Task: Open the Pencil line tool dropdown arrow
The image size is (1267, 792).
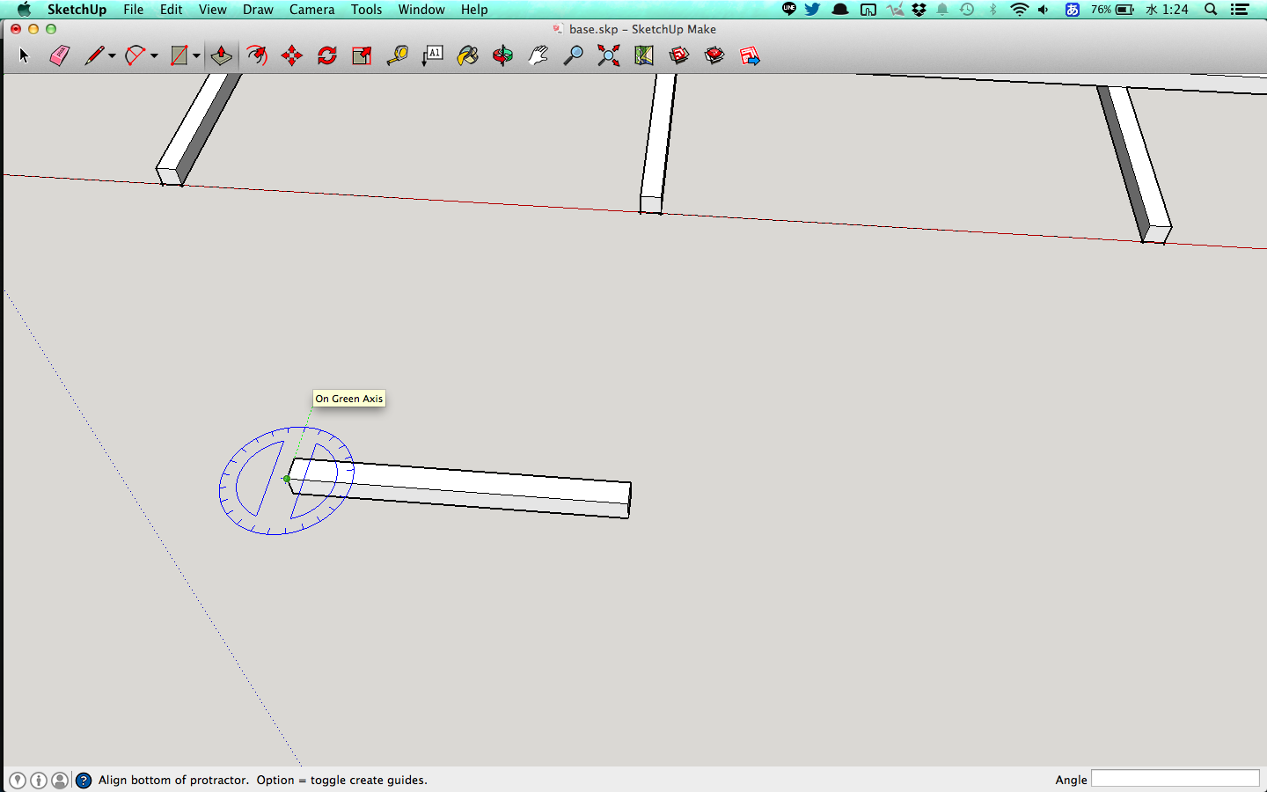Action: [112, 56]
